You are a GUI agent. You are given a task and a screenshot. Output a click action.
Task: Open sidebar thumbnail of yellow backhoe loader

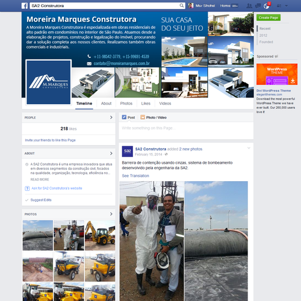click(x=100, y=235)
